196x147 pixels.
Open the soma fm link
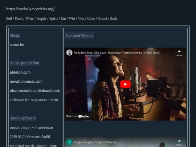click(17, 45)
